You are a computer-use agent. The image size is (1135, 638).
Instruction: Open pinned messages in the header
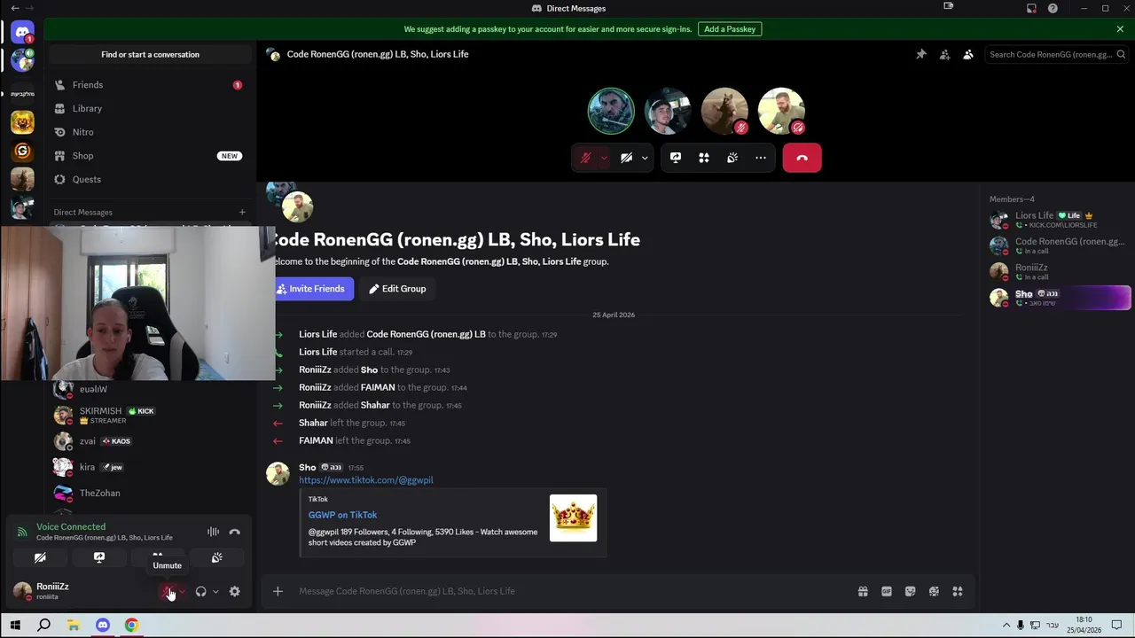pos(921,54)
